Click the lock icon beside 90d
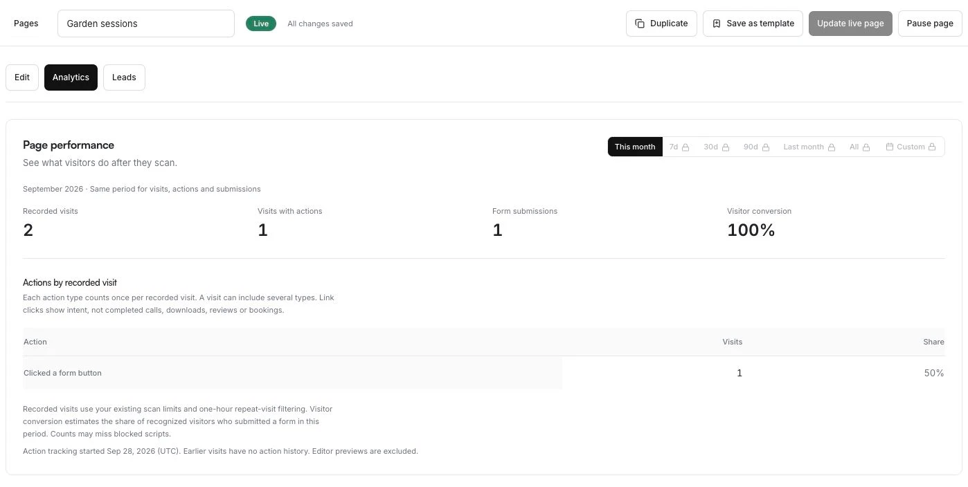The width and height of the screenshot is (968, 487). tap(766, 147)
